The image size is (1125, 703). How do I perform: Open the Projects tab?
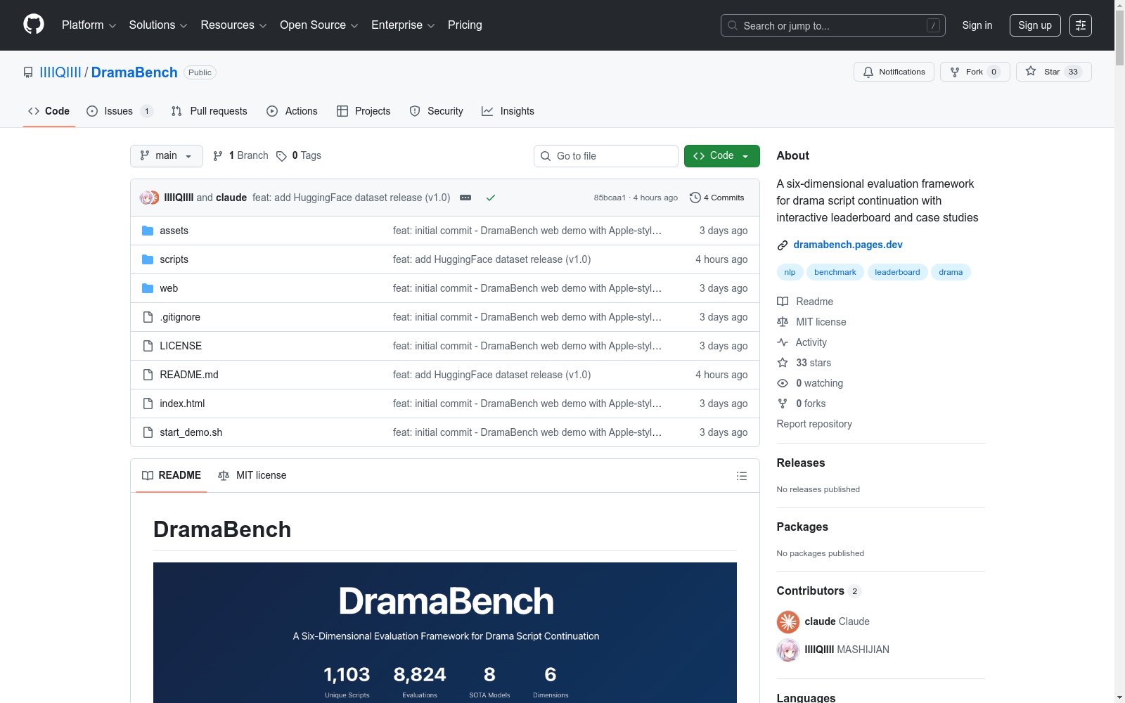[x=364, y=111]
